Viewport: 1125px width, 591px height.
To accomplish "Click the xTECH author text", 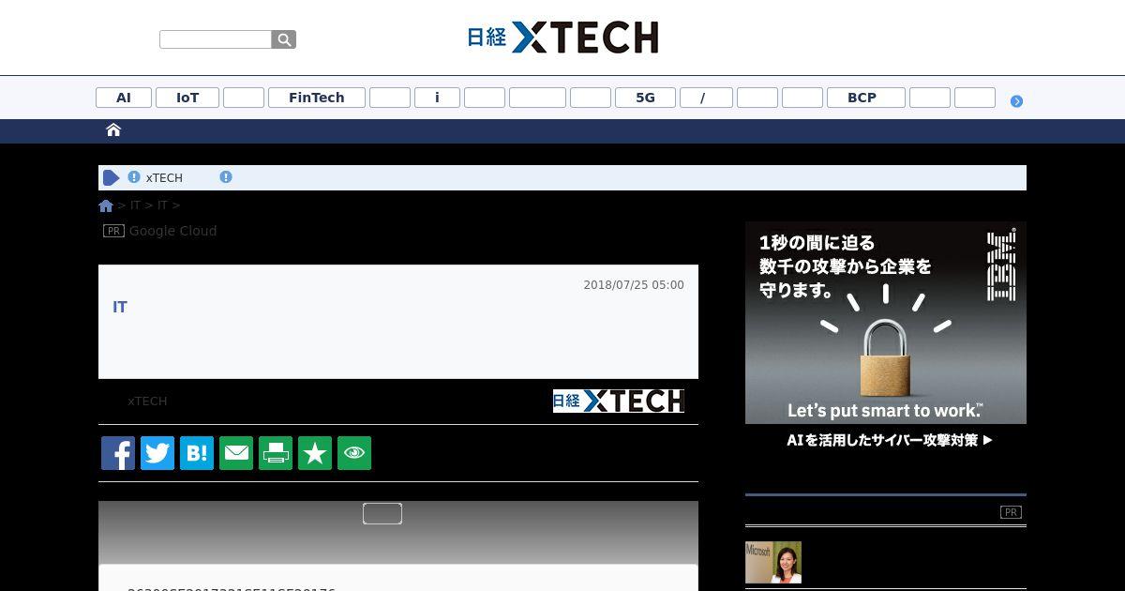I will (x=147, y=402).
